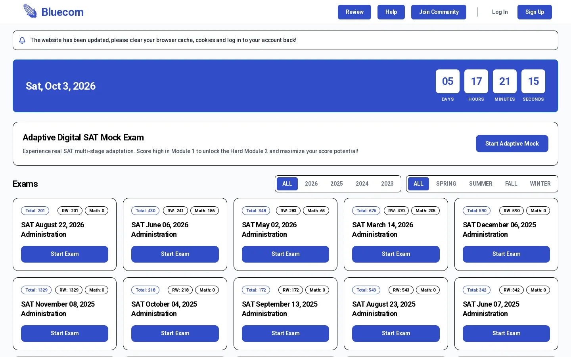571x357 pixels.
Task: Click the 'Math: 65' badge
Action: 316,211
